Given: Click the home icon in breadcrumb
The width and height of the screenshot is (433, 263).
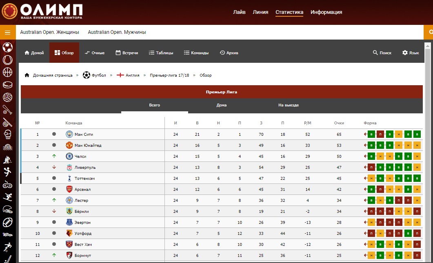Looking at the screenshot, I should pos(27,75).
